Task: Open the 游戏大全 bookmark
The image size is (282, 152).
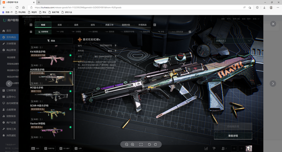Action: 67,12
